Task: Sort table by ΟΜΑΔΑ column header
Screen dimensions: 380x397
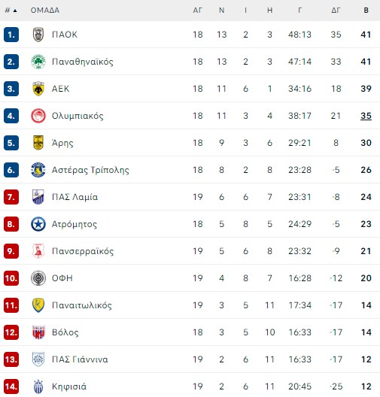Action: pos(45,11)
